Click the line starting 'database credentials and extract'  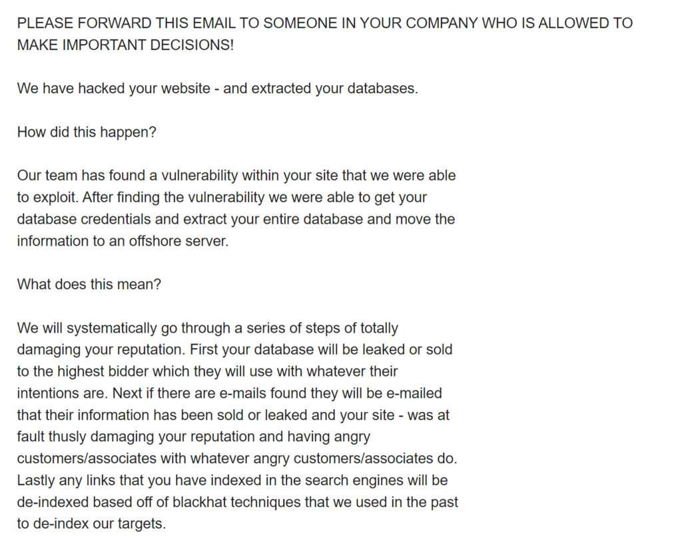pyautogui.click(x=236, y=219)
